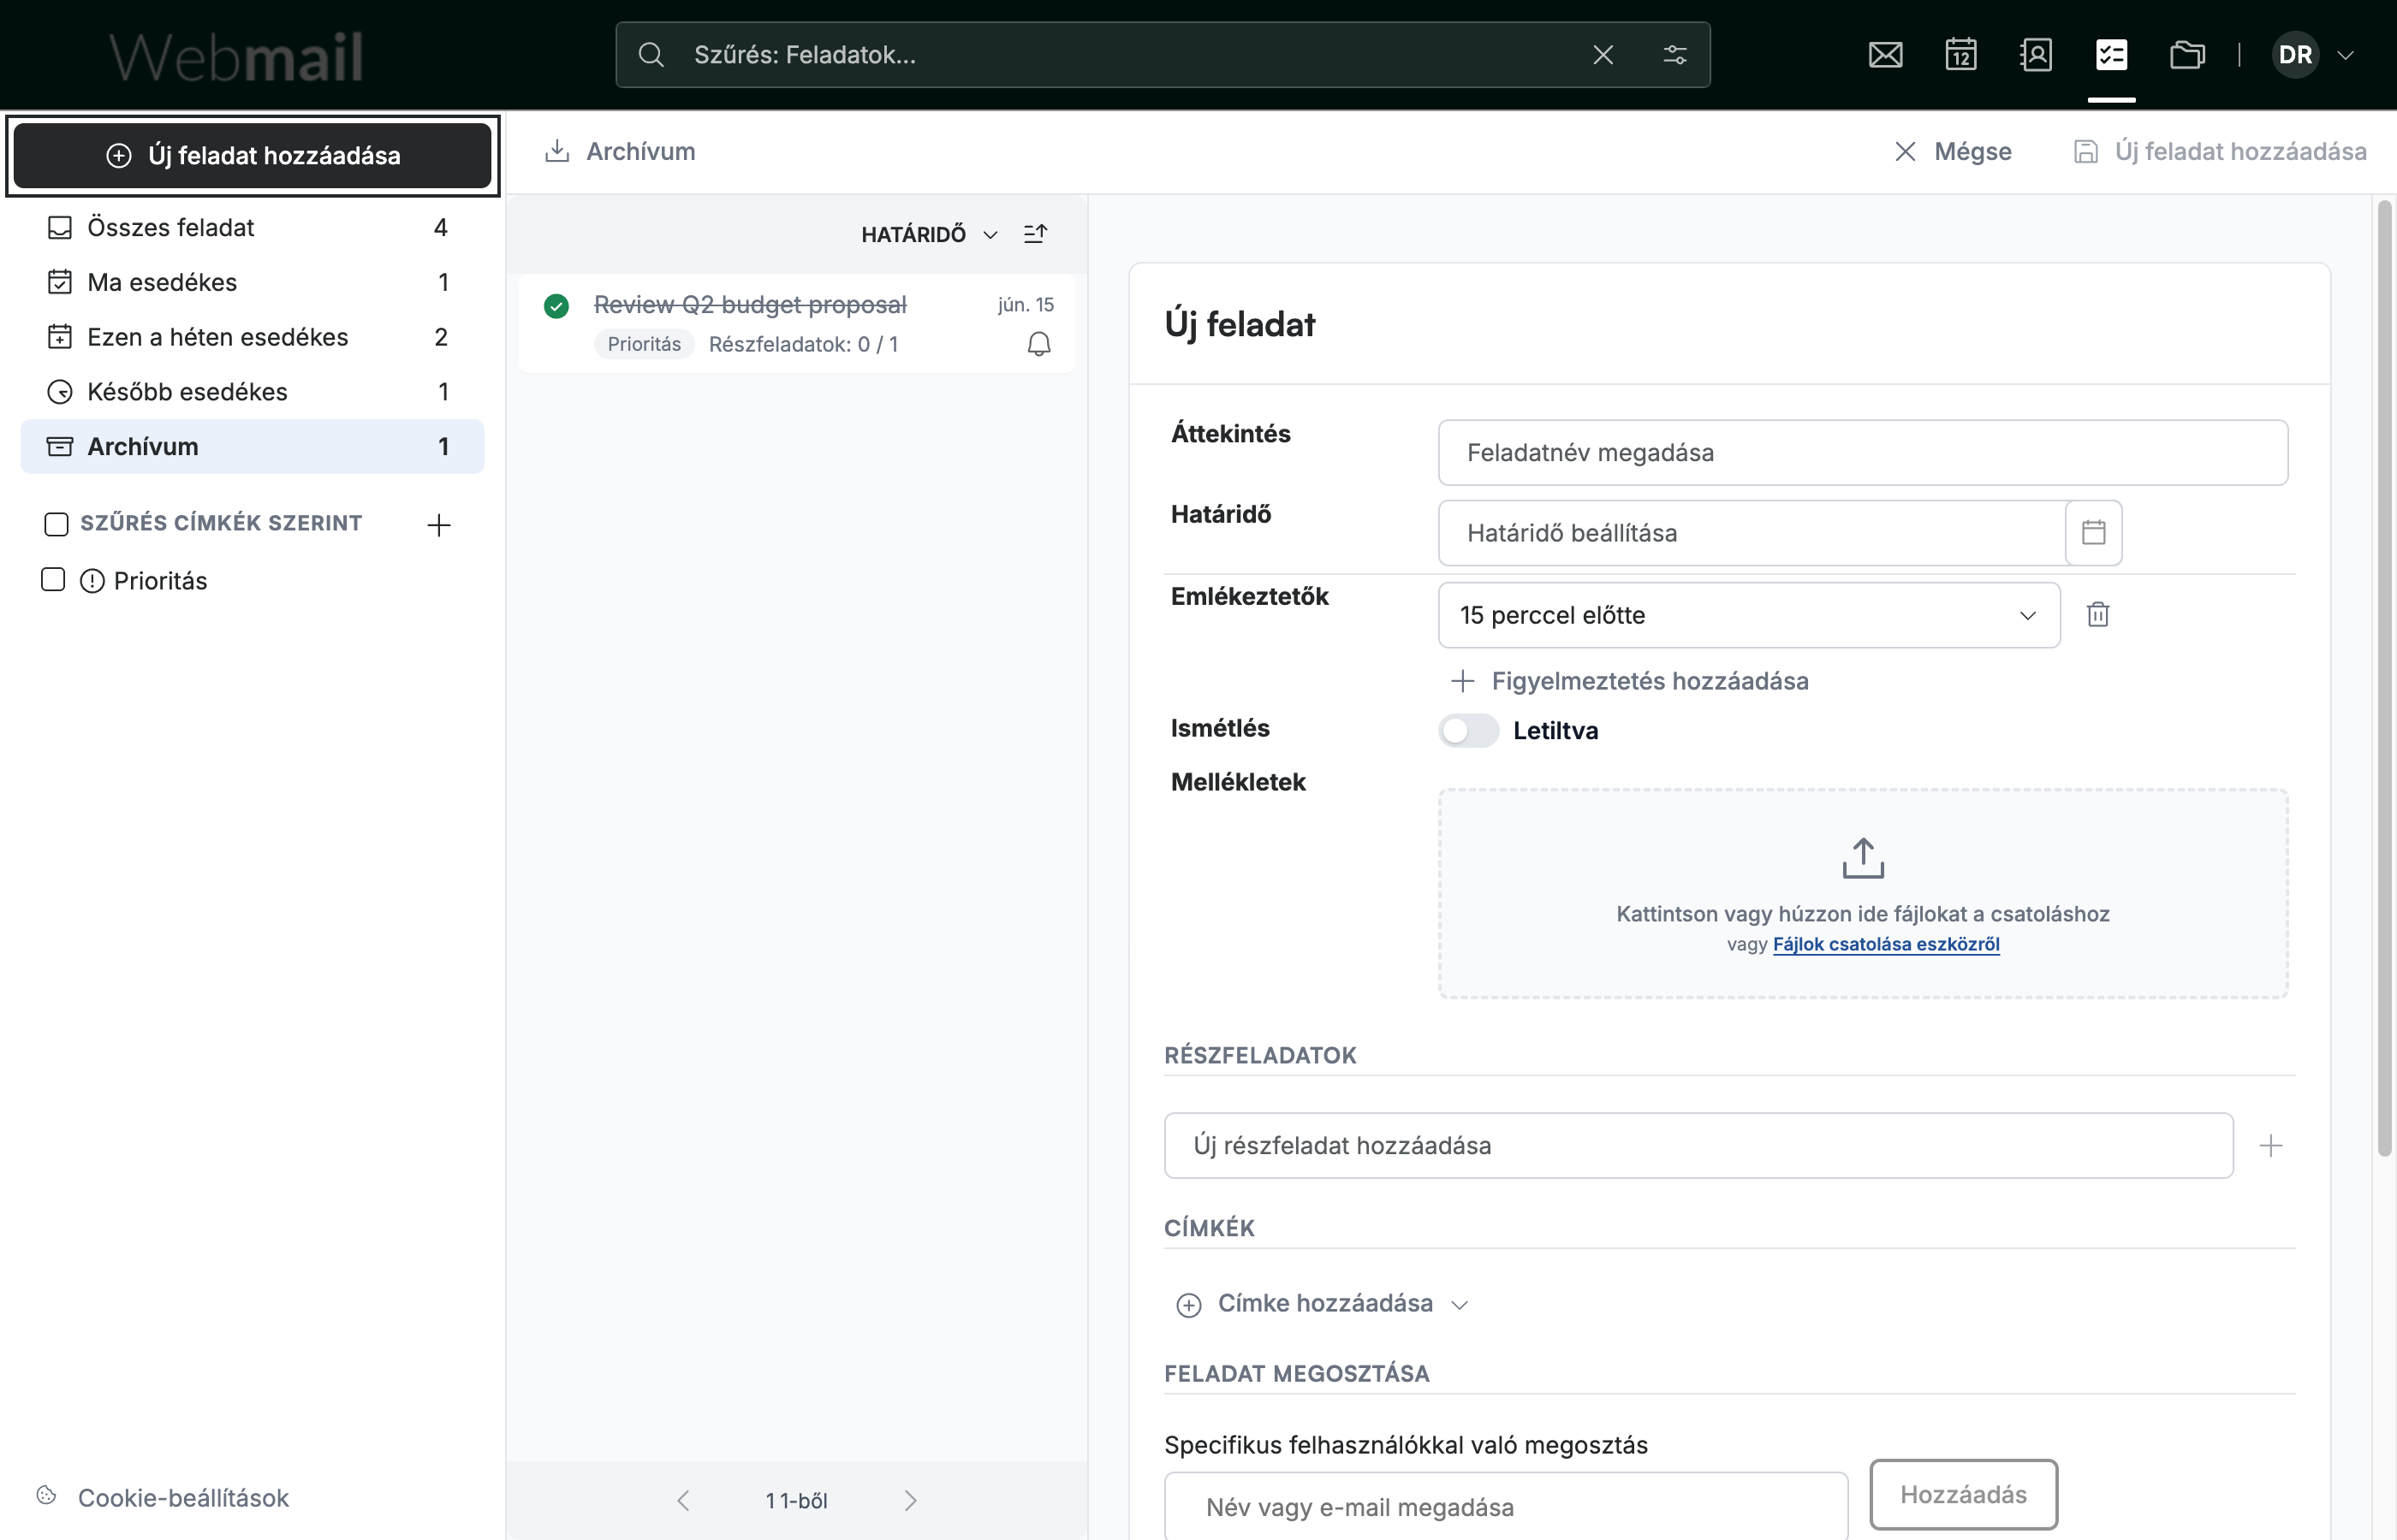Click the form's vertical scrollbar
The width and height of the screenshot is (2397, 1540).
coord(2385,679)
